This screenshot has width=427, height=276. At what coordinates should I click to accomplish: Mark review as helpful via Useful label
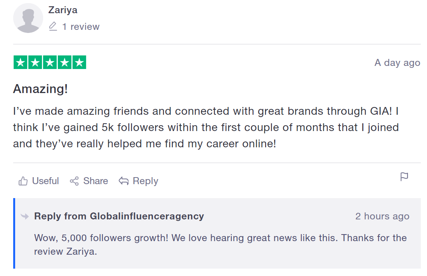click(45, 181)
